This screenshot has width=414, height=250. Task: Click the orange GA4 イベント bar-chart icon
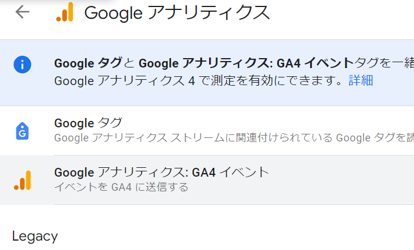(x=22, y=180)
